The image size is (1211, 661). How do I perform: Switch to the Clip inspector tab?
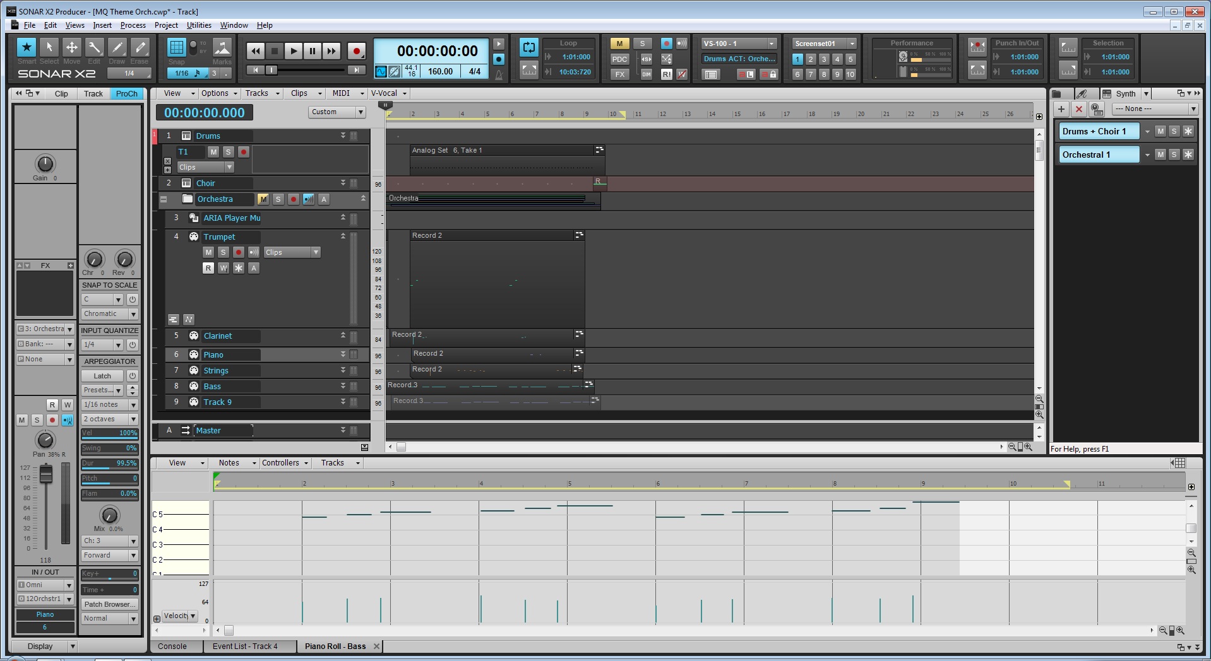click(61, 94)
